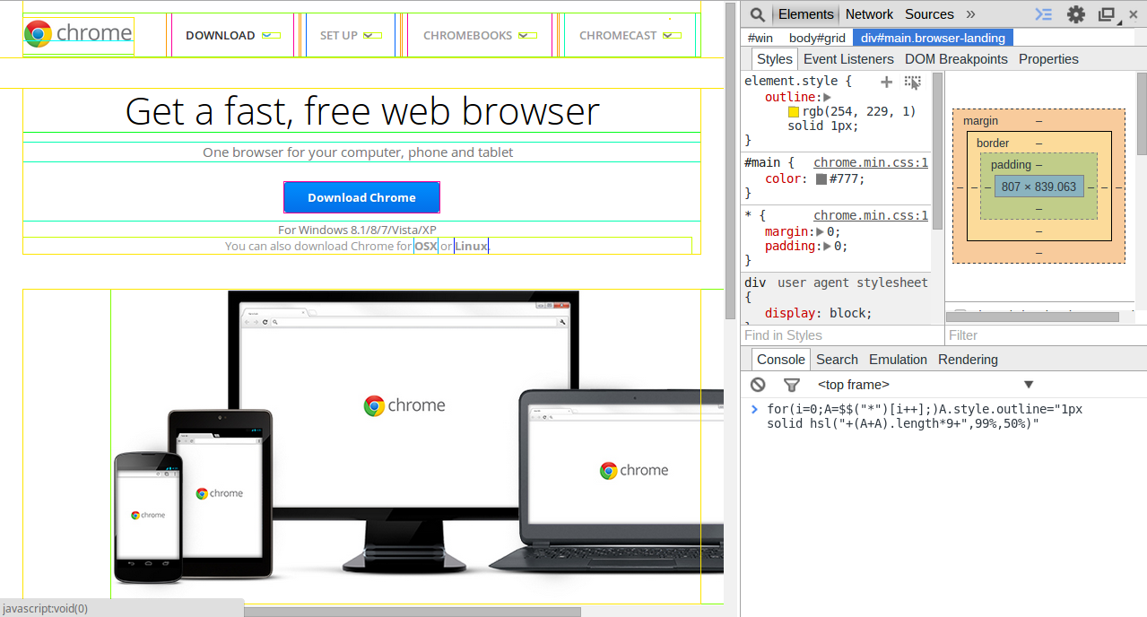The image size is (1147, 617).
Task: Click the gray #777 color swatch
Action: click(x=821, y=179)
